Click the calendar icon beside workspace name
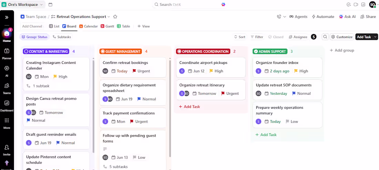The width and height of the screenshot is (379, 170). point(50,4)
